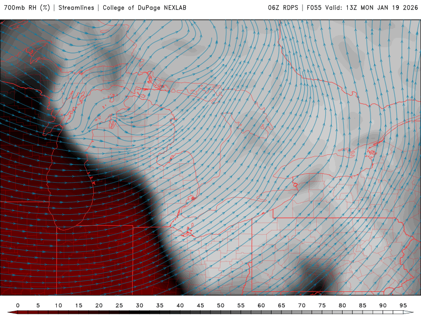Click the colorbar label '75'
Image resolution: width=421 pixels, height=315 pixels.
[322, 306]
